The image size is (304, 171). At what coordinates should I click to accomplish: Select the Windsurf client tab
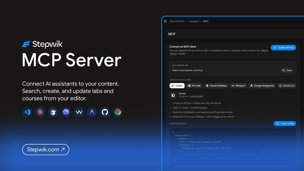[x=238, y=85]
